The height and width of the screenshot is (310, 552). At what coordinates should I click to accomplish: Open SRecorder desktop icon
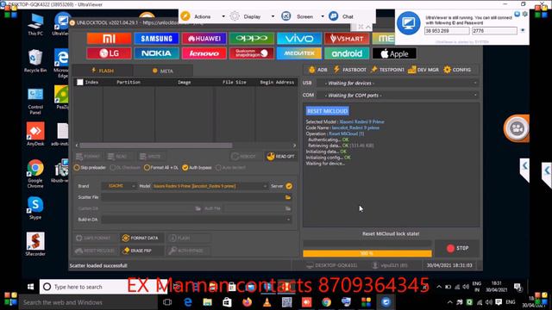coord(35,244)
